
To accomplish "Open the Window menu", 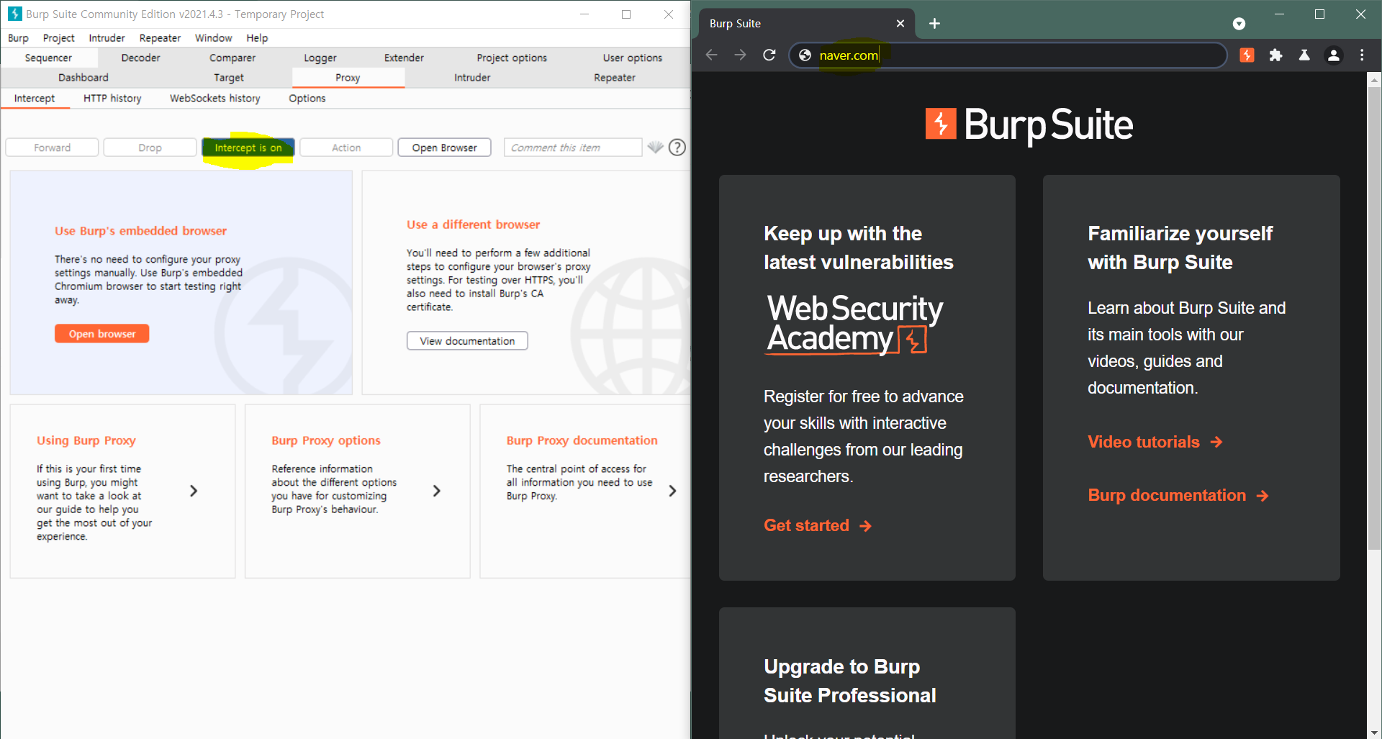I will tap(213, 38).
